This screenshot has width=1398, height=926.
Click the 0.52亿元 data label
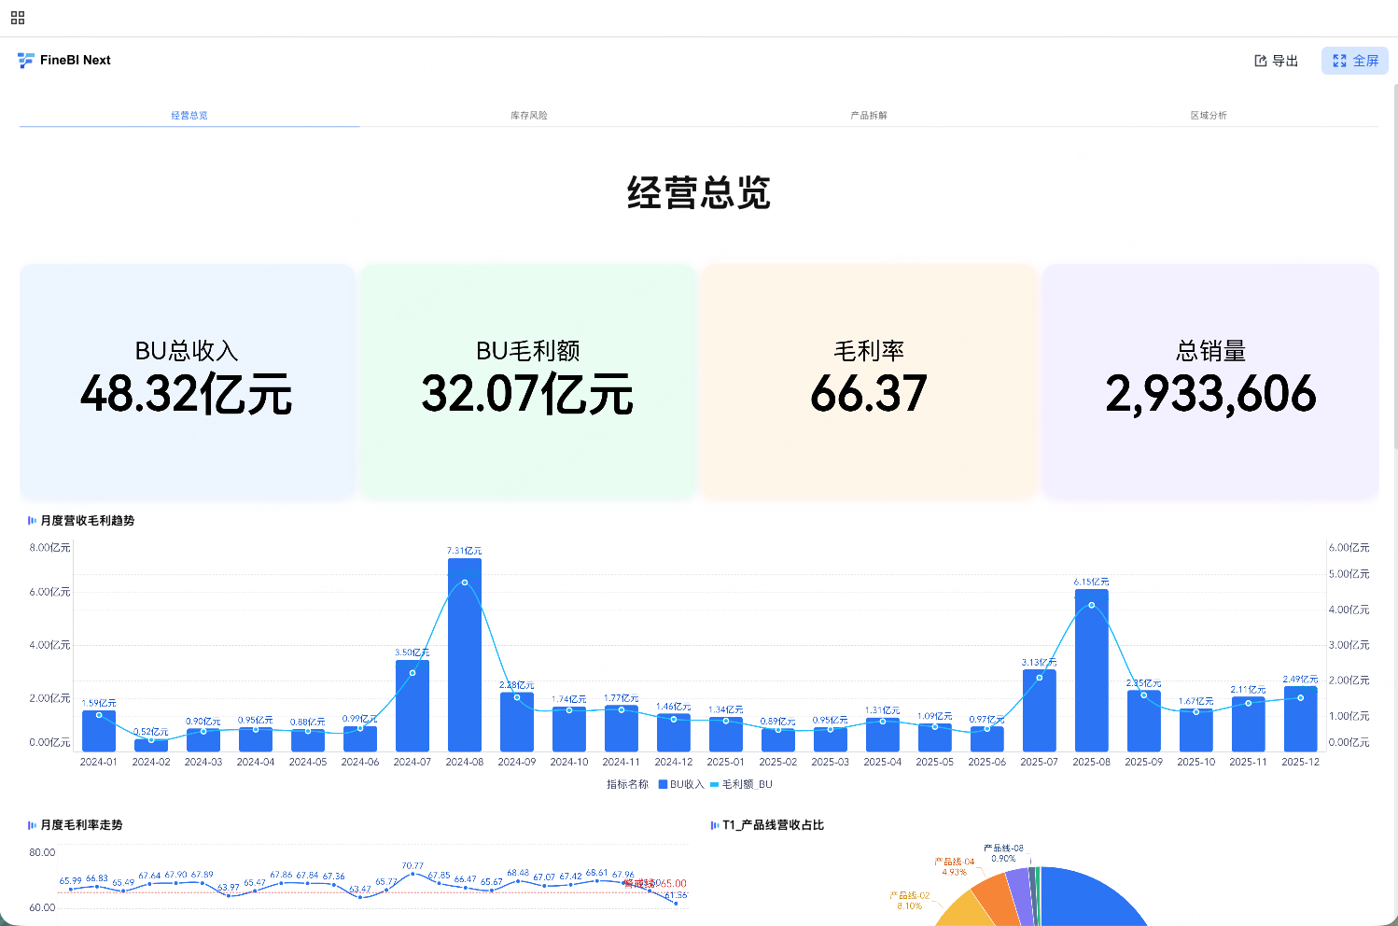pyautogui.click(x=151, y=732)
